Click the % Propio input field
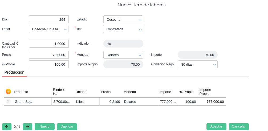Image resolution: width=268 pixels, height=131 pixels. (49, 64)
